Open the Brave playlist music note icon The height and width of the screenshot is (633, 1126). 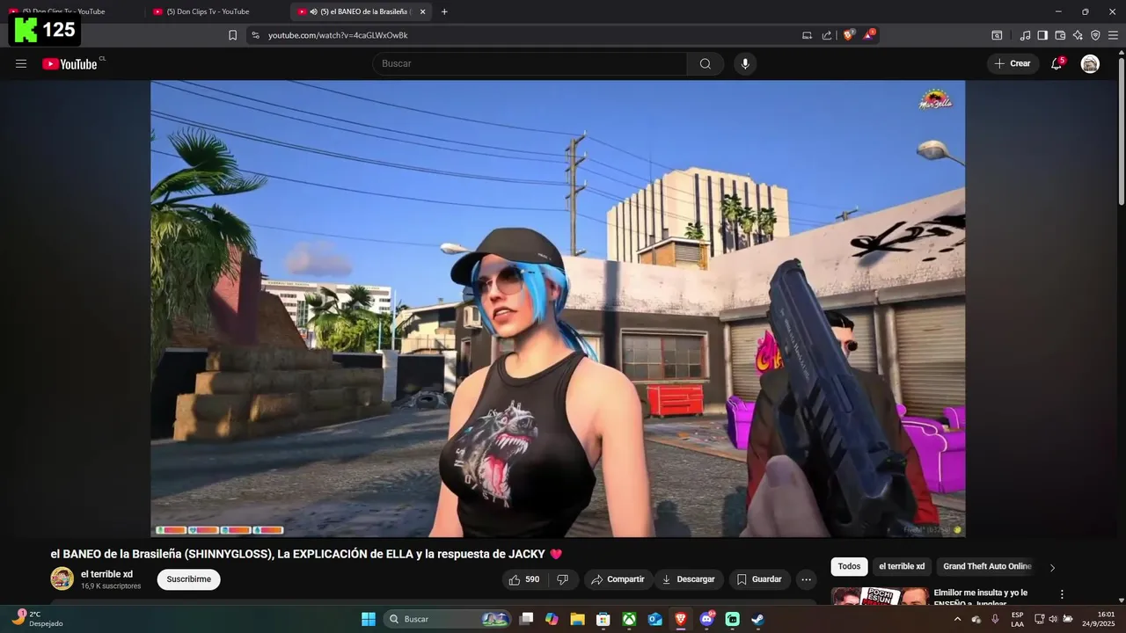pyautogui.click(x=1025, y=35)
